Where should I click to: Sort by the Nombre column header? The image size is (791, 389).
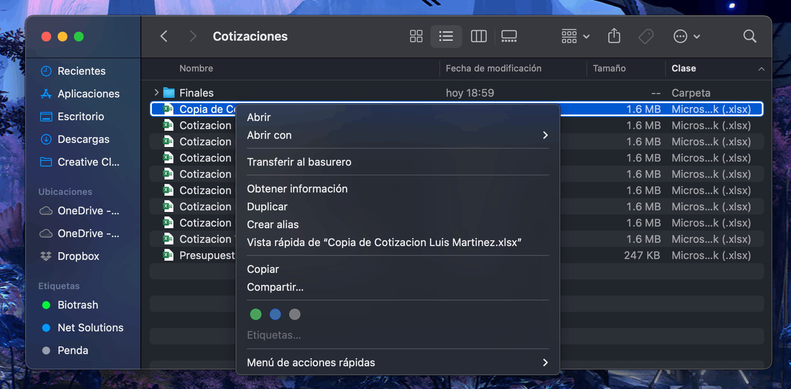point(196,68)
